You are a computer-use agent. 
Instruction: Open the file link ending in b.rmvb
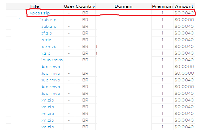click(49, 47)
